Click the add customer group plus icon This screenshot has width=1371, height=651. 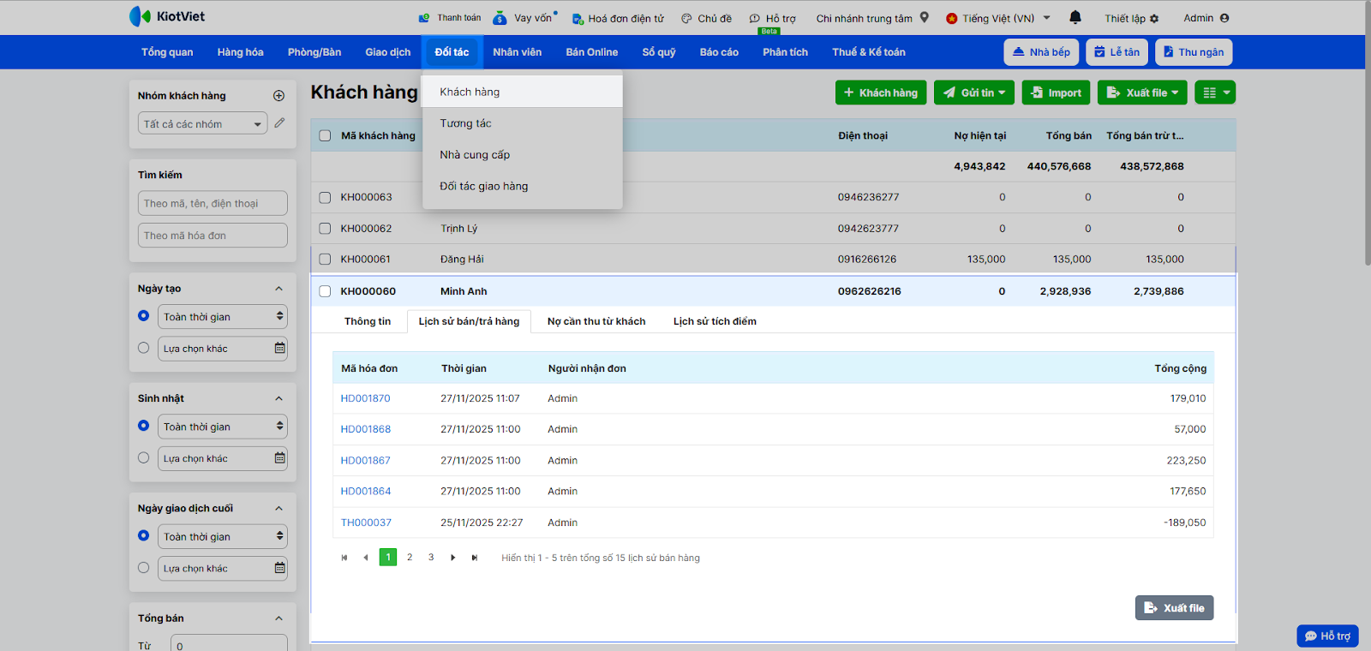pyautogui.click(x=278, y=96)
